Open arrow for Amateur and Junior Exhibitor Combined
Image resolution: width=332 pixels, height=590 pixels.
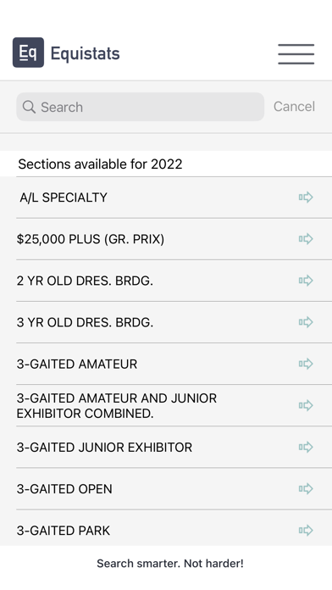click(306, 405)
